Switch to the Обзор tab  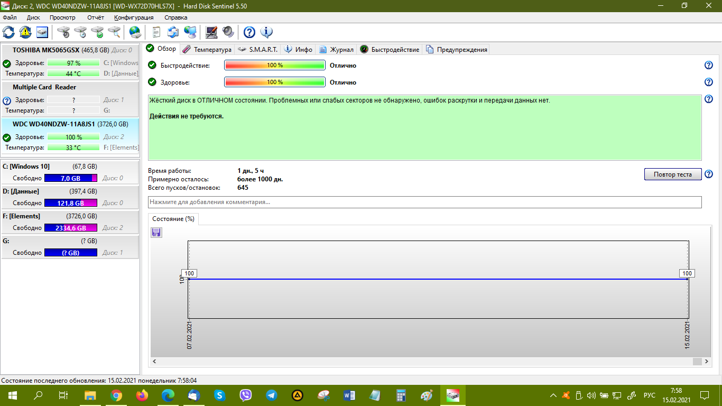pos(161,49)
